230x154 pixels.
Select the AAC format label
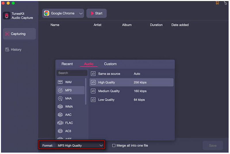pos(68,115)
